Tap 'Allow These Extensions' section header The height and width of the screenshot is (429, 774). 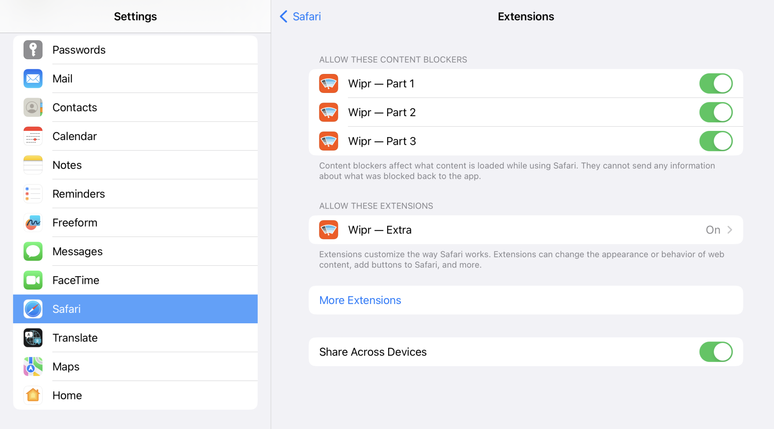(x=376, y=206)
